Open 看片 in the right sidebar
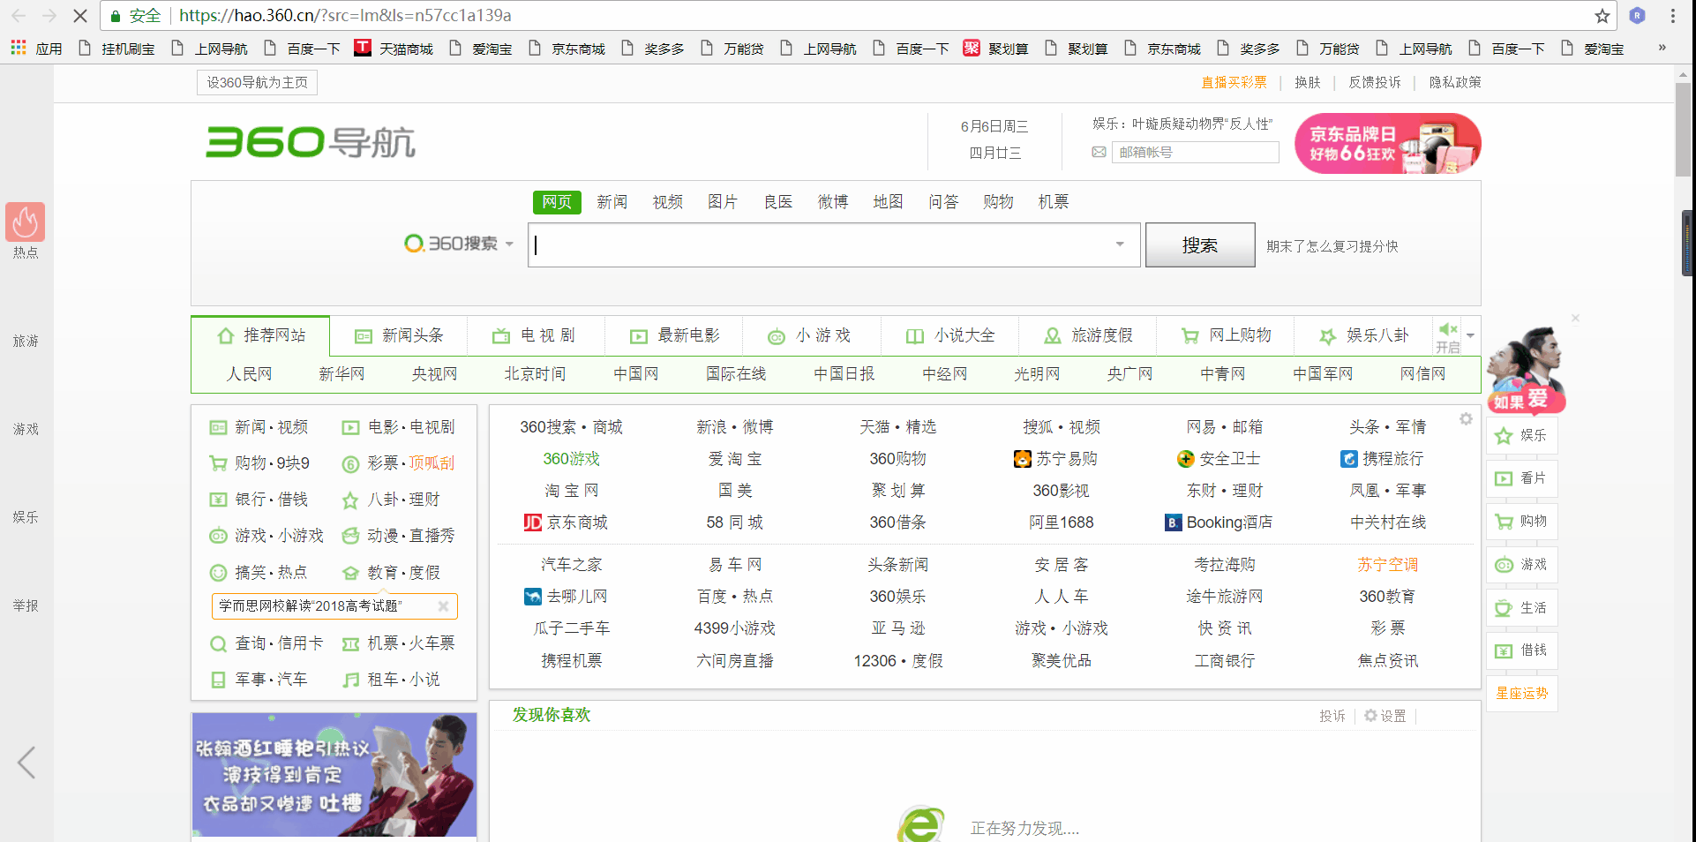This screenshot has height=842, width=1696. click(1522, 478)
